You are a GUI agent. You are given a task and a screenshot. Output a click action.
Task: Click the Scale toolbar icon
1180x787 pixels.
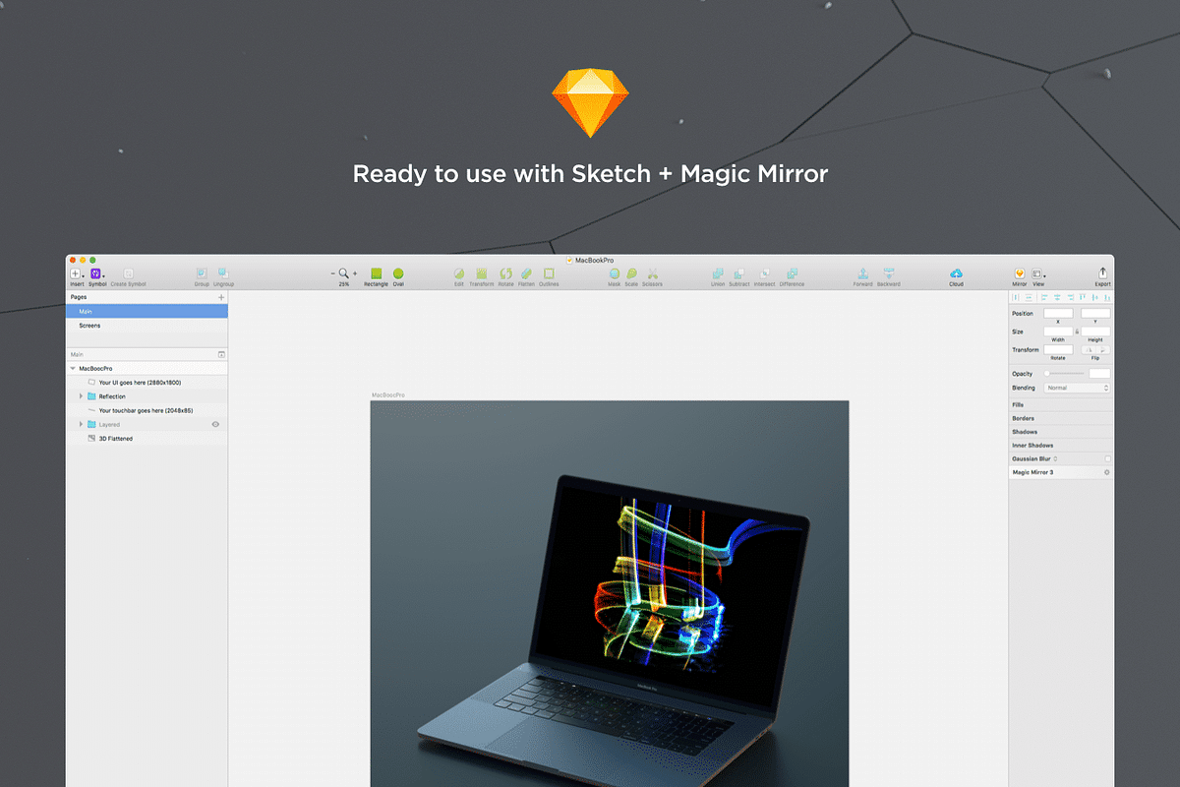point(631,273)
